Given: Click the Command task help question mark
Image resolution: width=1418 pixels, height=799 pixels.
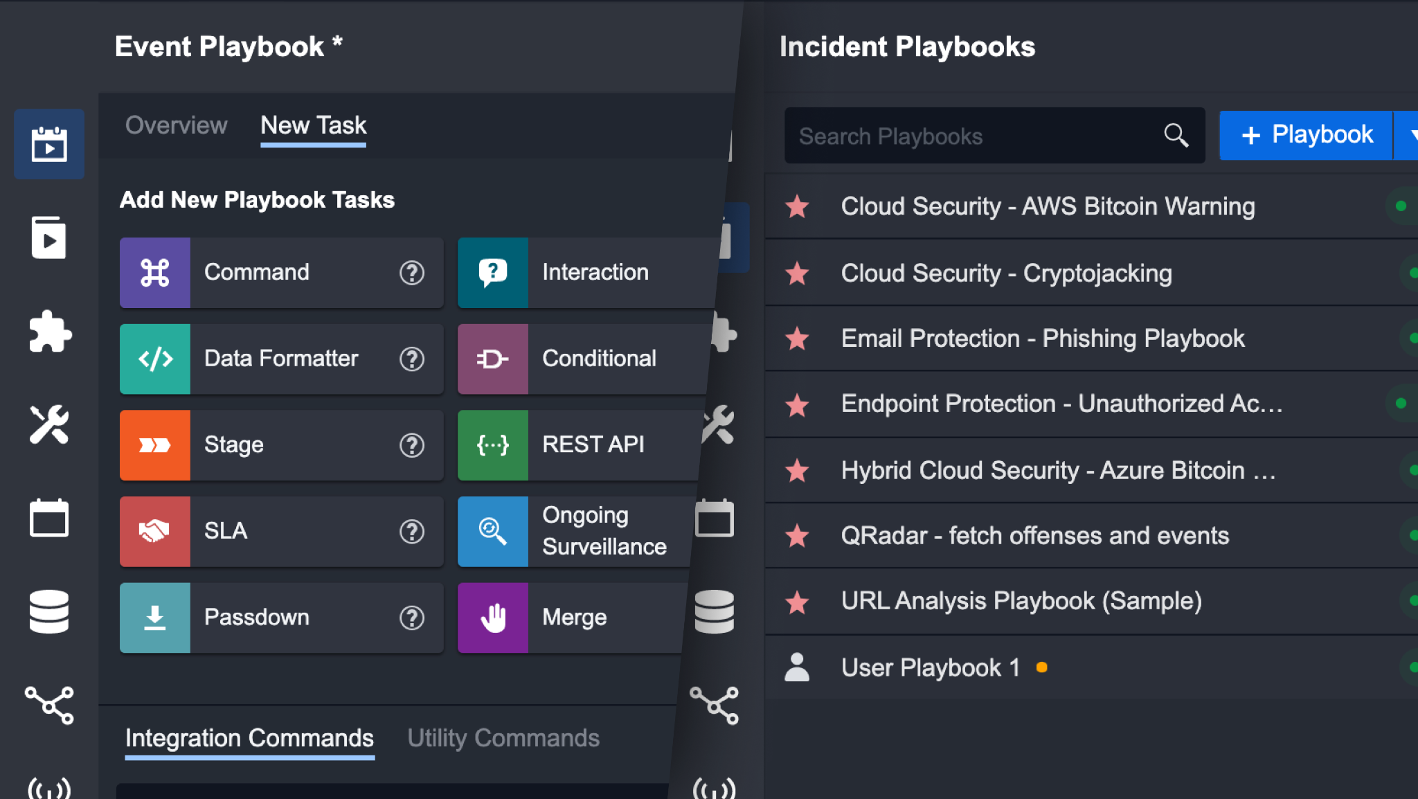Looking at the screenshot, I should point(412,273).
